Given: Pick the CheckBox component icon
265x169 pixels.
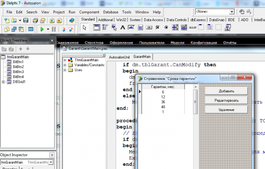Looking at the screenshot, I should [x=158, y=27].
